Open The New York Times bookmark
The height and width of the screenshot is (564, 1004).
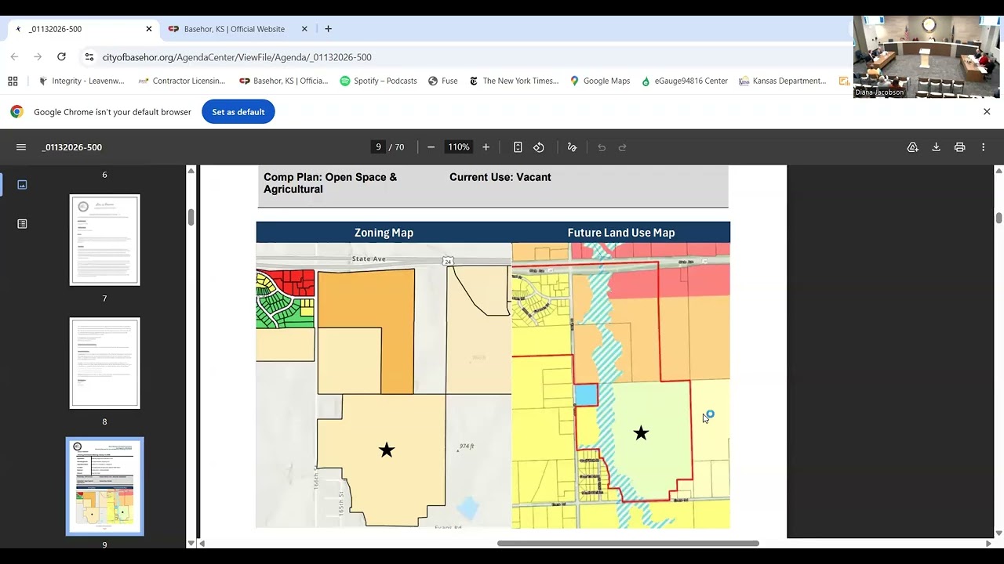[x=514, y=81]
